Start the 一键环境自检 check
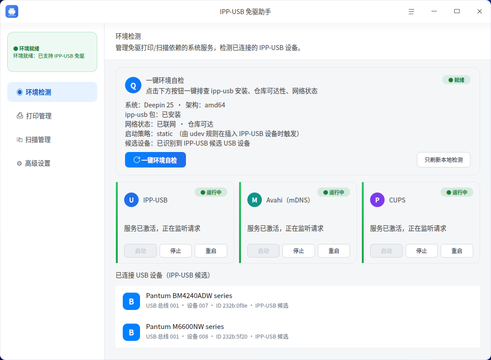The width and height of the screenshot is (491, 360). pos(155,160)
